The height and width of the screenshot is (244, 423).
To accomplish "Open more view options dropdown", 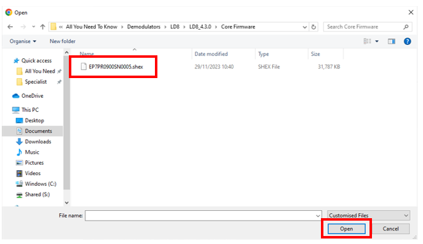I will [377, 41].
